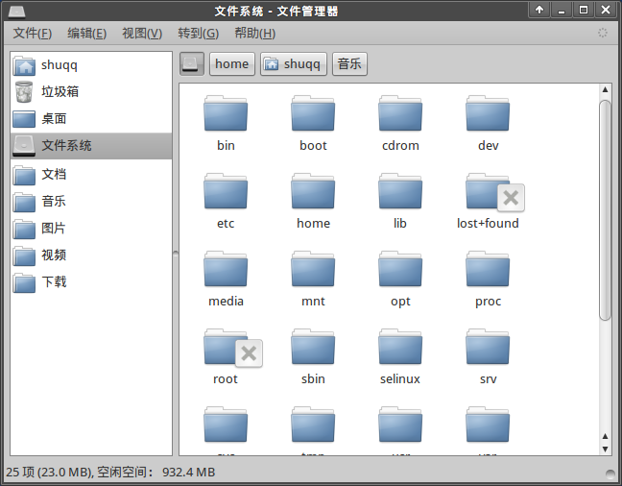Image resolution: width=622 pixels, height=486 pixels.
Task: Click the filesystem root path bar button
Action: 192,64
